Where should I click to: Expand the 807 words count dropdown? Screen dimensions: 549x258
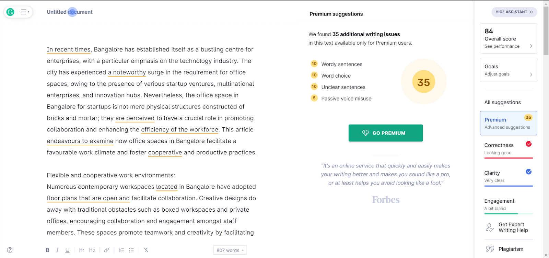(x=230, y=250)
